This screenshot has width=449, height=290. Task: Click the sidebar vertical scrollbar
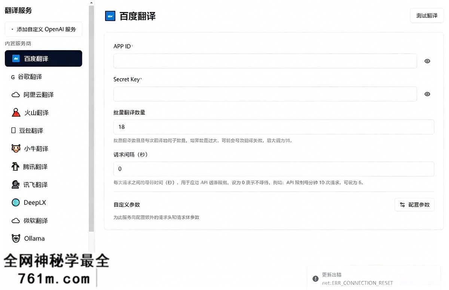91,119
